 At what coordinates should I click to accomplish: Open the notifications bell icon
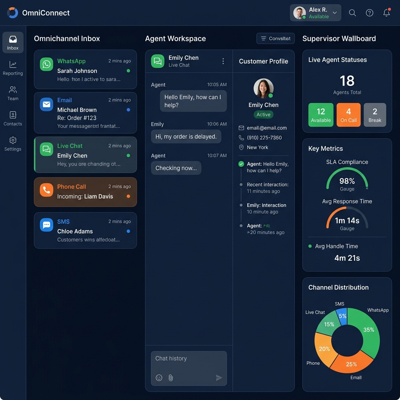click(x=387, y=13)
